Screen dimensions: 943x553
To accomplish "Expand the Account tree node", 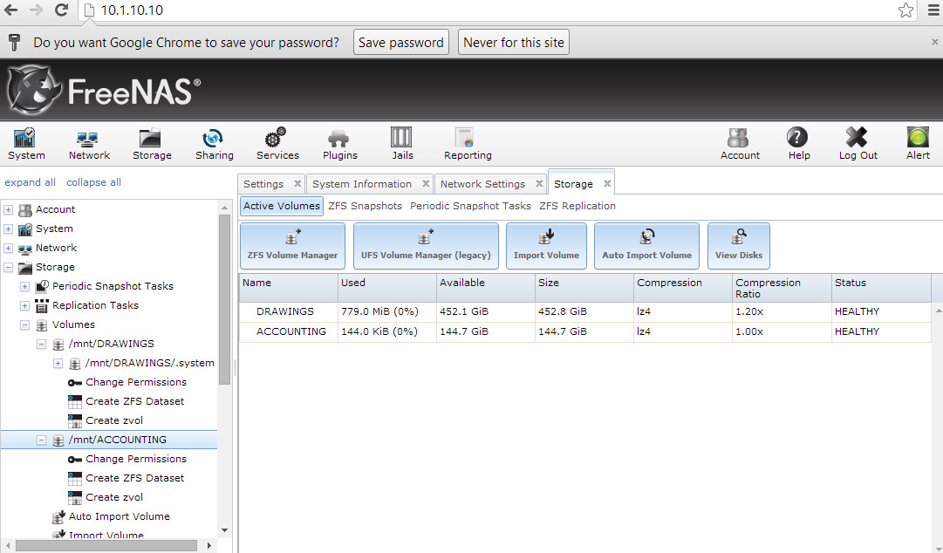I will click(x=9, y=210).
